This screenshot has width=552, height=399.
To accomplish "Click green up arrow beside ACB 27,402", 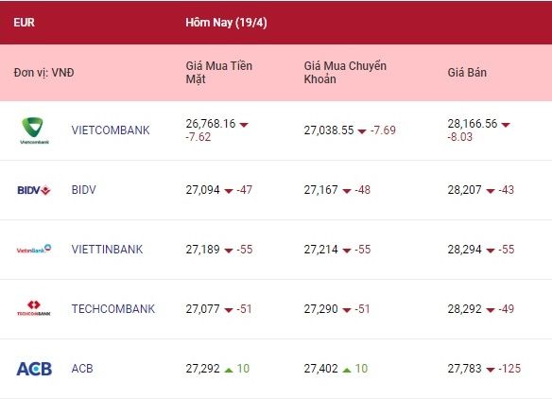I will coord(347,370).
